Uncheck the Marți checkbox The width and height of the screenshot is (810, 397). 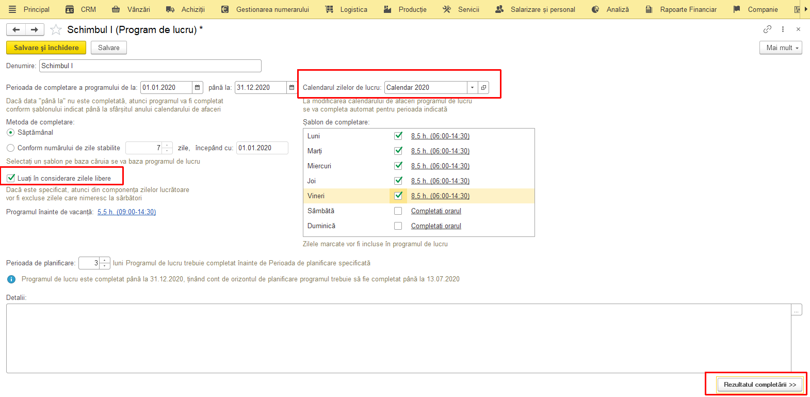coord(398,151)
